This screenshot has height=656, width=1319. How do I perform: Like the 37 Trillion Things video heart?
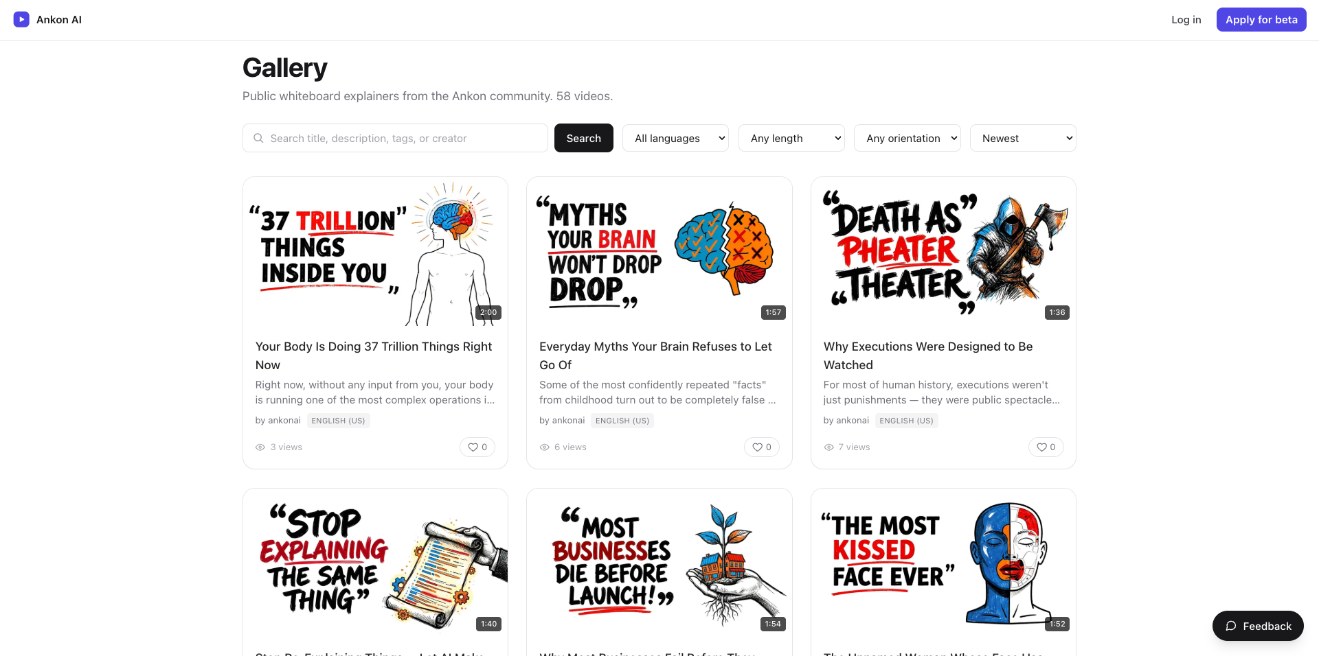coord(477,447)
